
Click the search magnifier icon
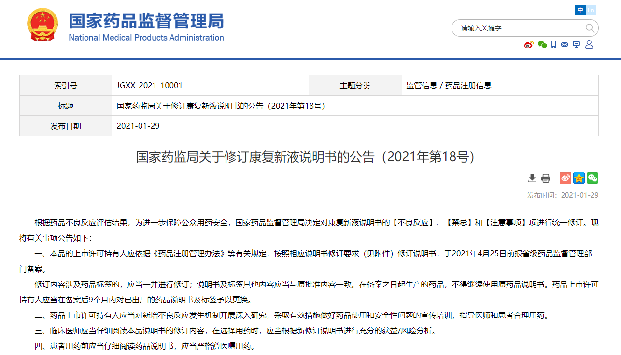tap(590, 28)
